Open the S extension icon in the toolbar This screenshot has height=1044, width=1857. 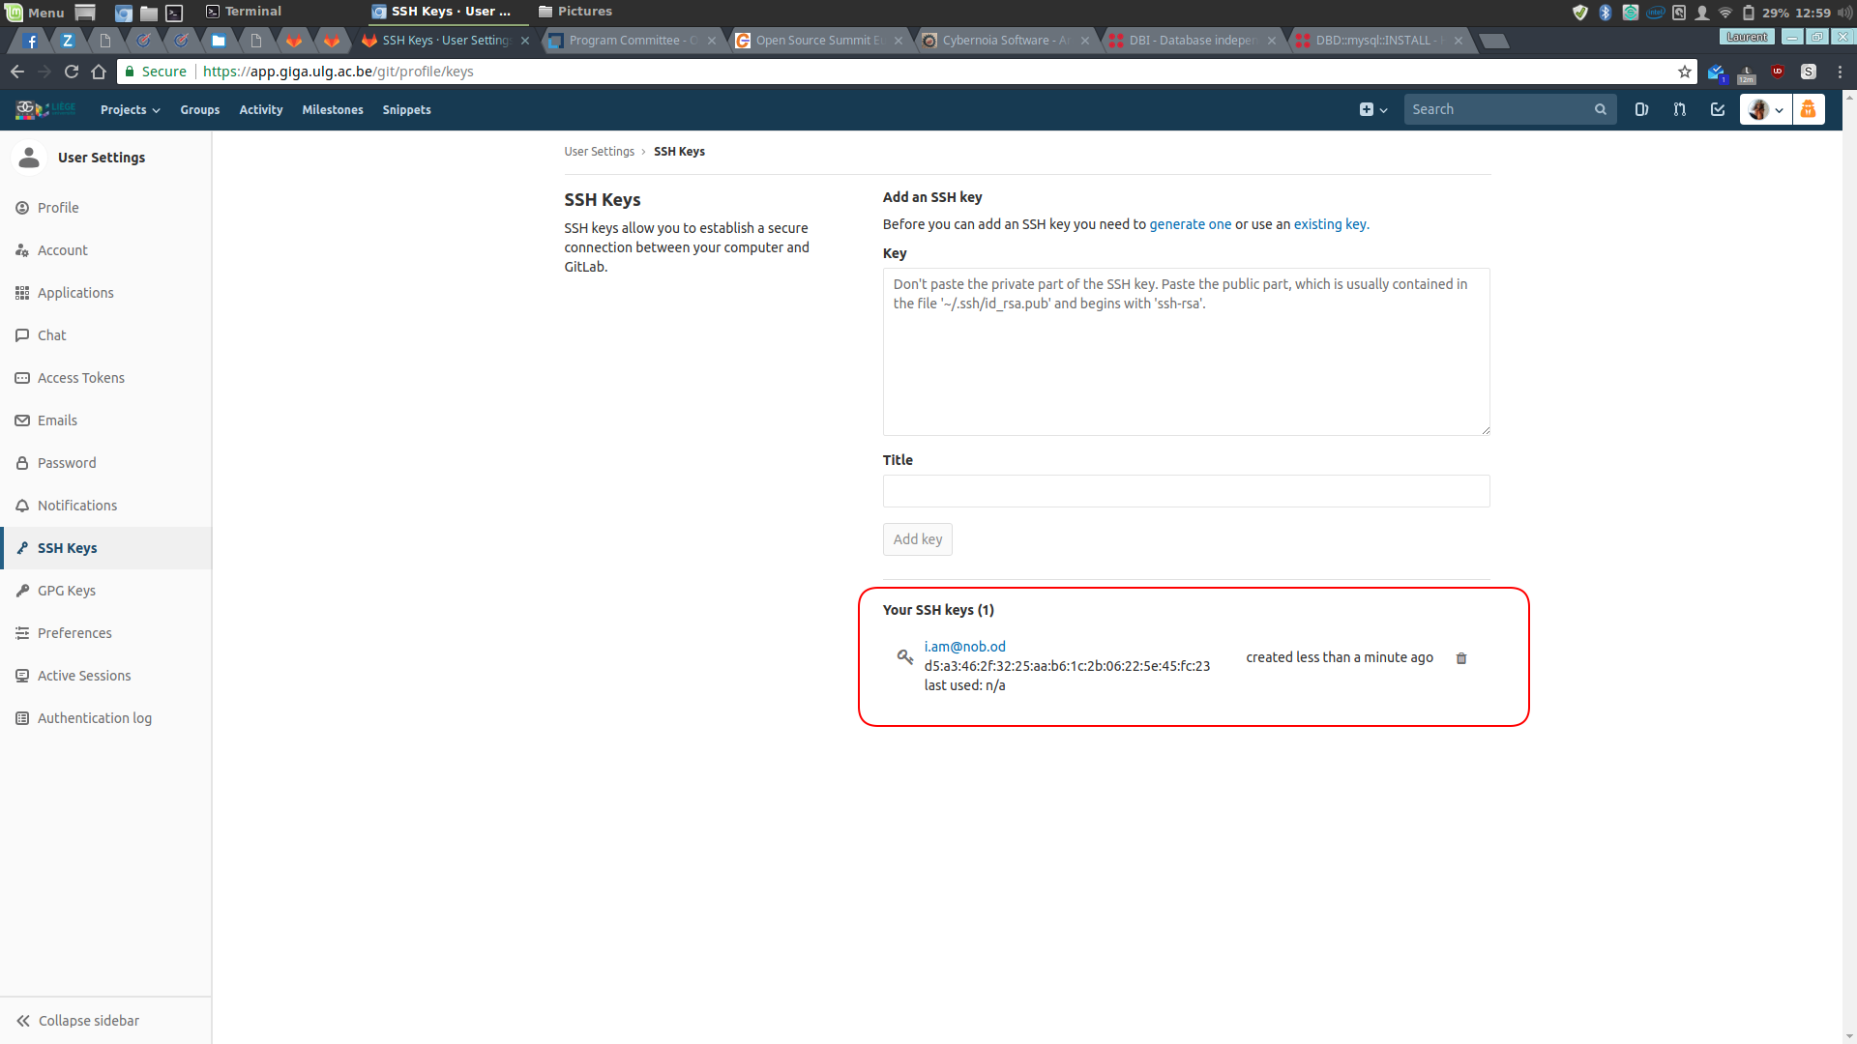click(1809, 72)
